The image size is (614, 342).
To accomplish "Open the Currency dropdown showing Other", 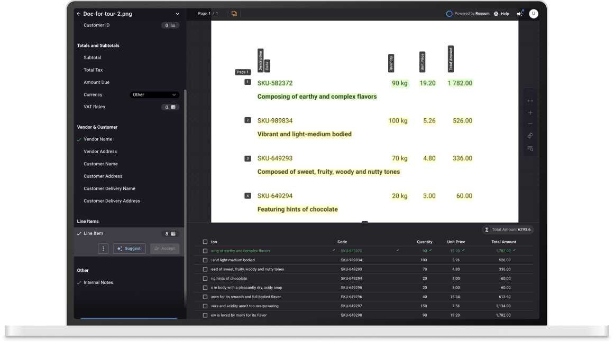I will pos(154,95).
